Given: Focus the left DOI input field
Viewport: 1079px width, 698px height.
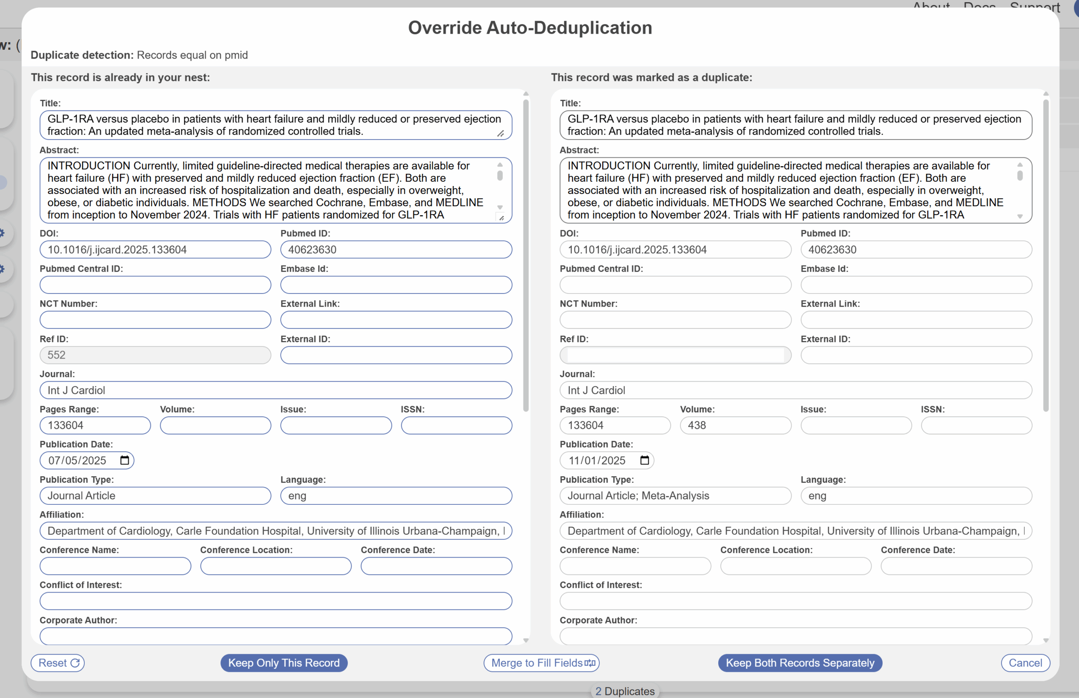Looking at the screenshot, I should pos(156,250).
